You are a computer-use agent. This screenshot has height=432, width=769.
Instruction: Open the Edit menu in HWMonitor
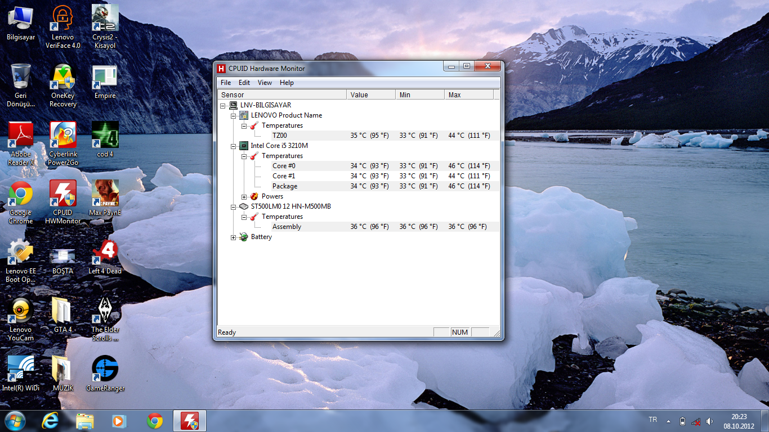coord(244,83)
